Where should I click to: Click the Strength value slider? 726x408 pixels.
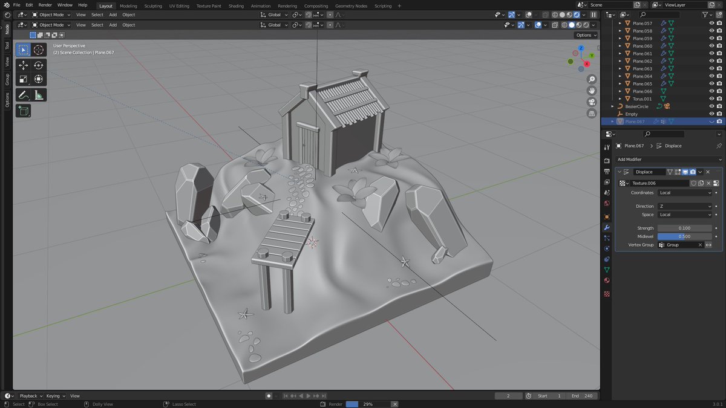click(685, 228)
